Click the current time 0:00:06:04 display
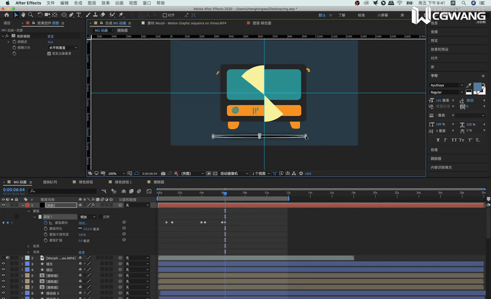This screenshot has height=299, width=491. [14, 190]
